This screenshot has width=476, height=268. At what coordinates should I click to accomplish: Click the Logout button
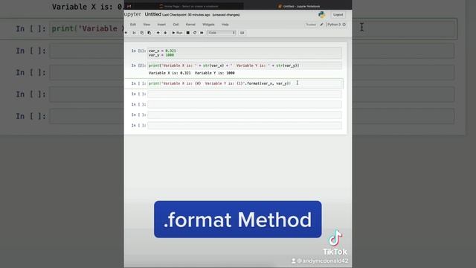pos(338,15)
